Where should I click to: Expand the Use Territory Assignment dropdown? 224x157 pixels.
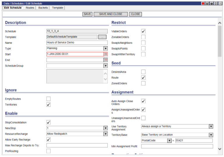coord(211,126)
